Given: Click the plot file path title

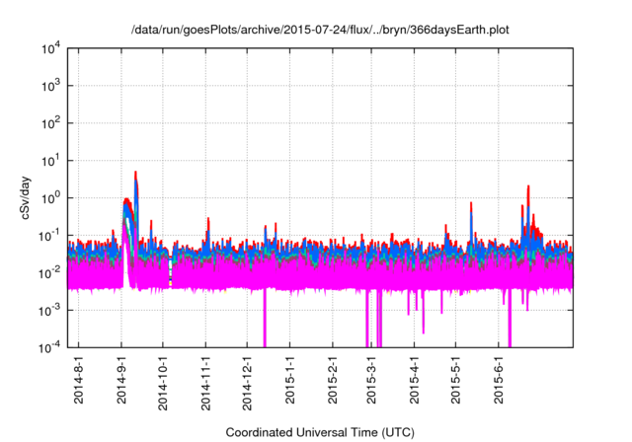Looking at the screenshot, I should coord(320,30).
